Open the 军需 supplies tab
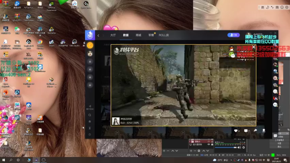The width and height of the screenshot is (290, 163). (x=151, y=35)
